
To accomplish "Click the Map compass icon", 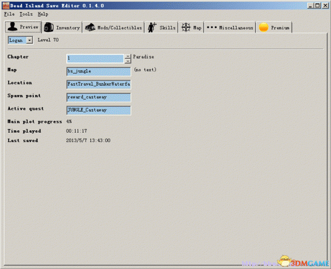I will [x=186, y=27].
